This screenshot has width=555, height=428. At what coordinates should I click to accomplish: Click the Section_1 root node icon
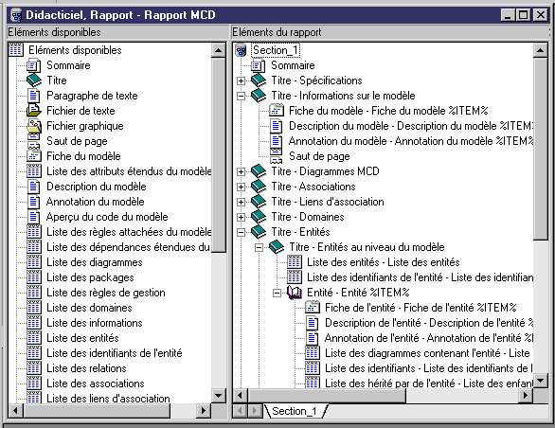pyautogui.click(x=242, y=50)
